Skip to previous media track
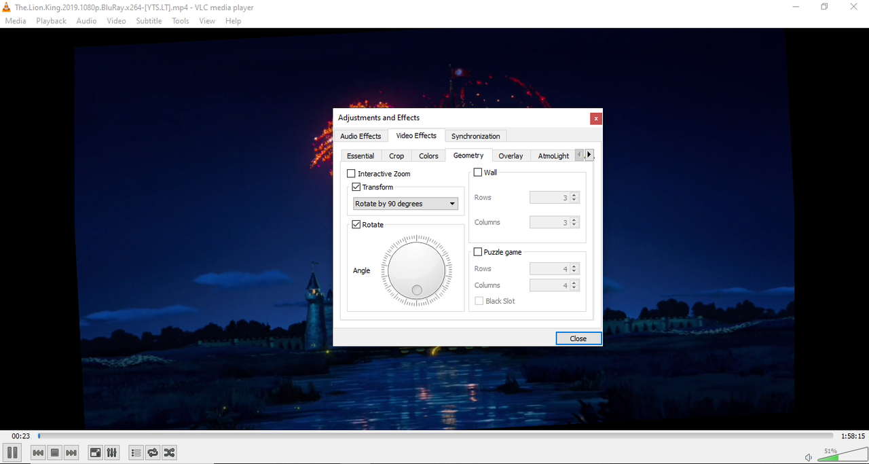 coord(39,452)
